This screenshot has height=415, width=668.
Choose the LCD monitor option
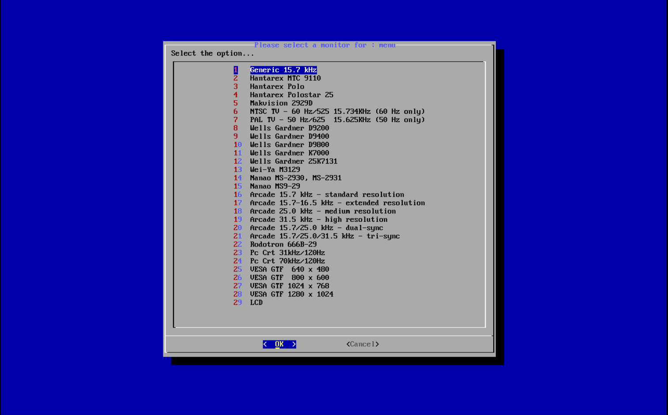pyautogui.click(x=256, y=303)
